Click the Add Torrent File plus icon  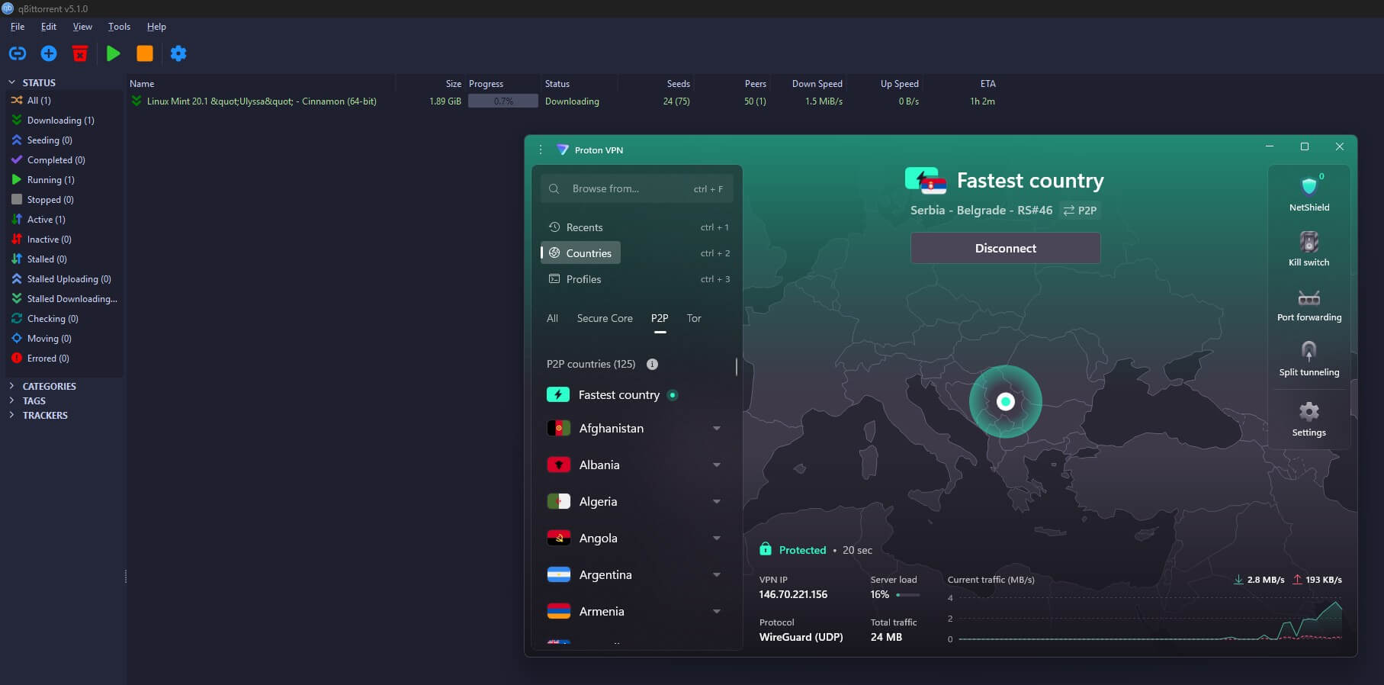pyautogui.click(x=49, y=53)
